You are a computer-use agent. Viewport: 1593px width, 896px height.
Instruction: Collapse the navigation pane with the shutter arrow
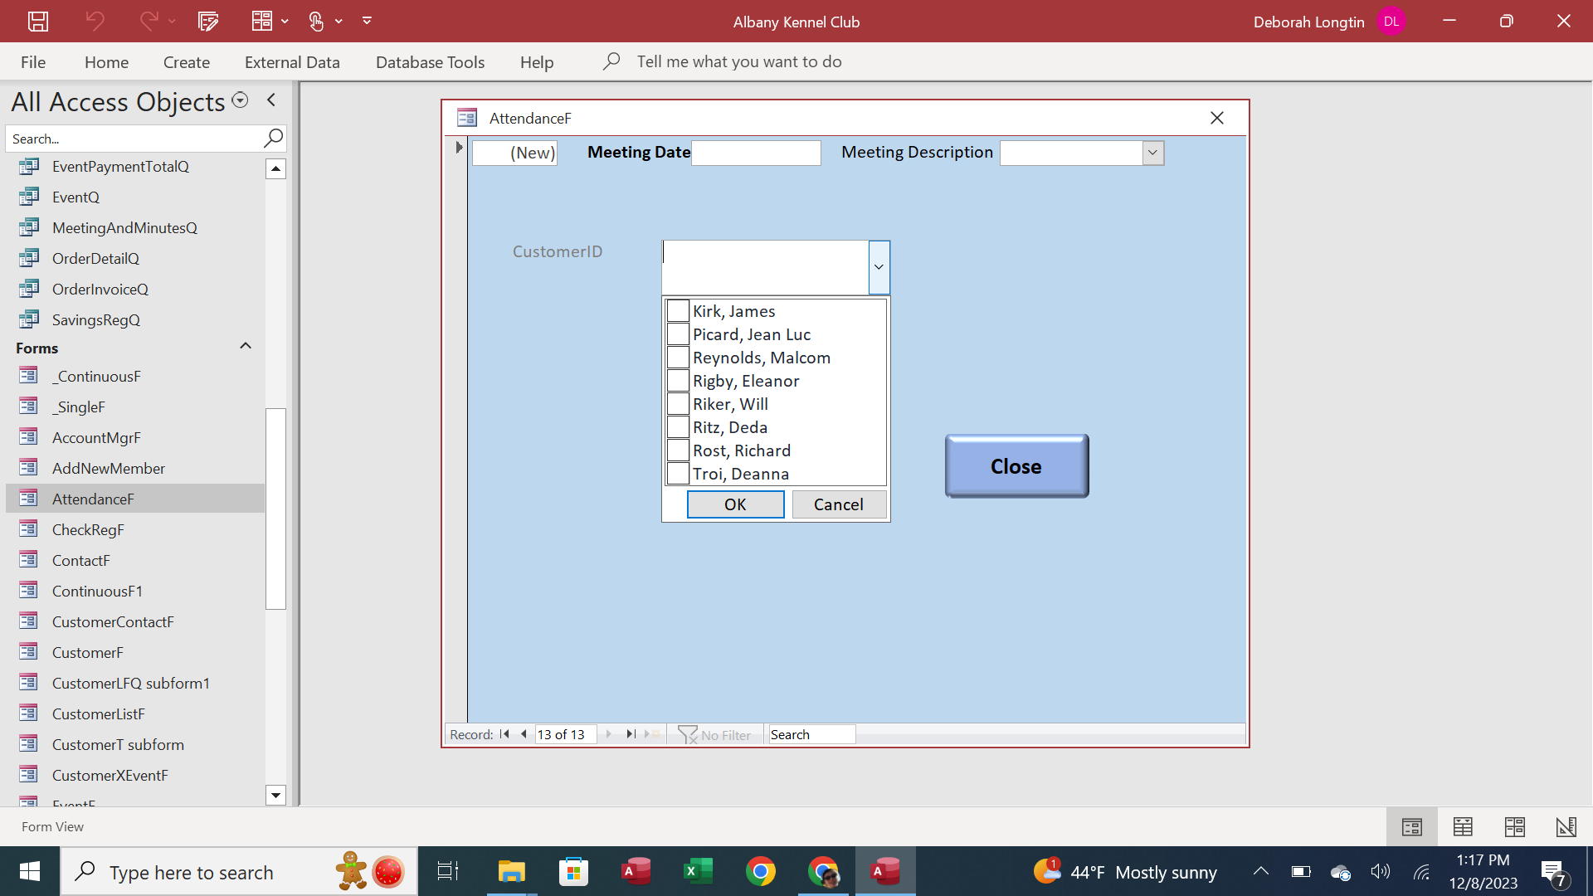pos(271,100)
